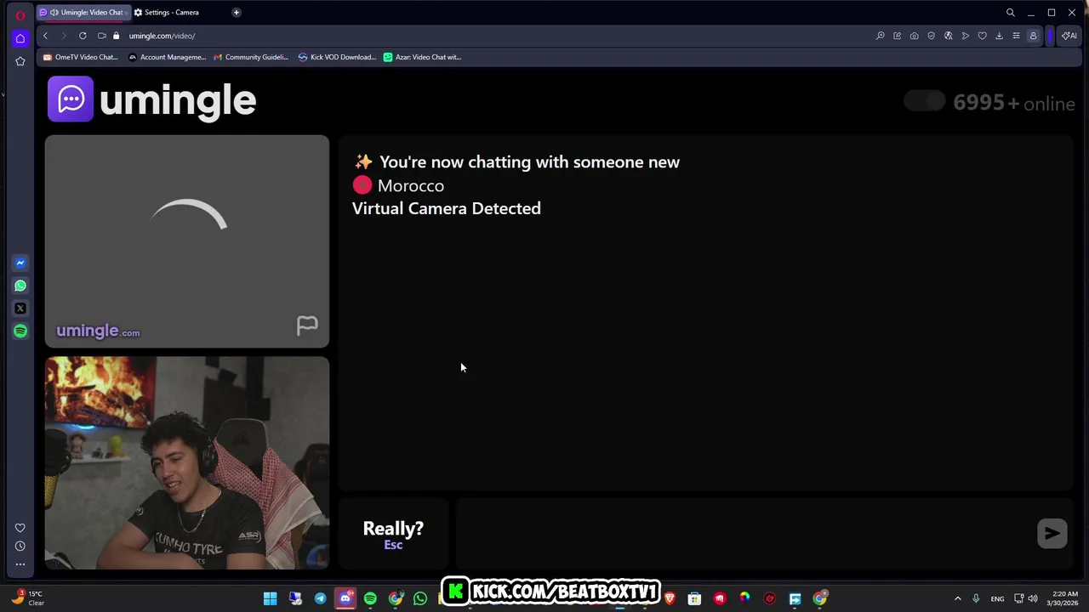1089x612 pixels.
Task: Open the Kick VOD Downloader bookmark
Action: pos(337,57)
